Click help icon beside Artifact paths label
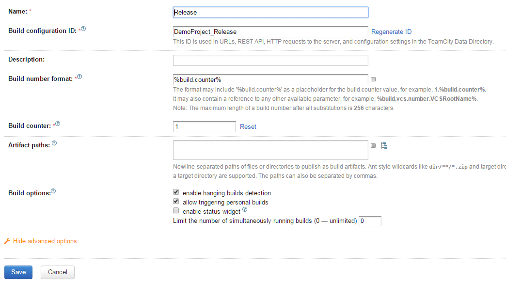This screenshot has height=283, width=506. click(x=54, y=143)
